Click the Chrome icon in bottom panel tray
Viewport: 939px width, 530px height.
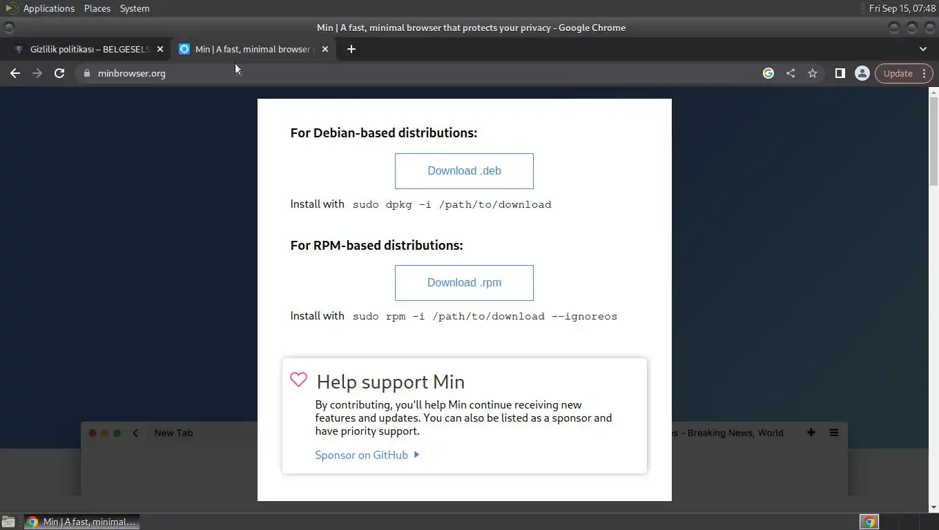click(x=869, y=522)
